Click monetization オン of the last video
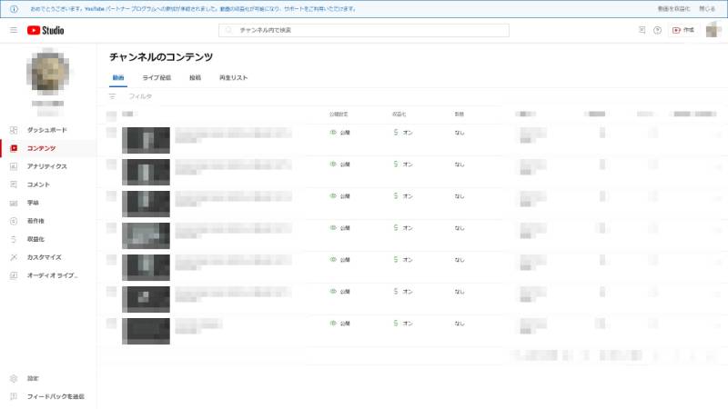Viewport: 728px width, 409px height. coord(408,324)
